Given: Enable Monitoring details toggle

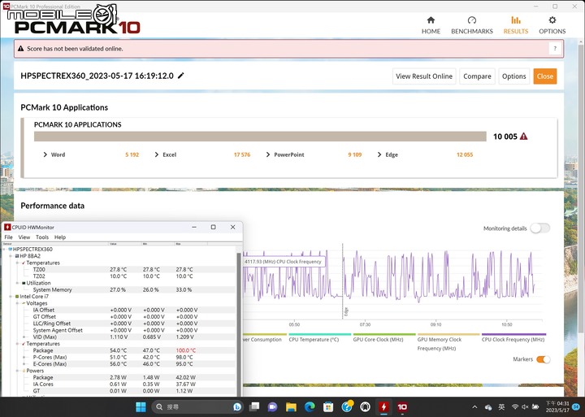Looking at the screenshot, I should point(540,228).
